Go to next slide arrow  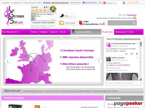tap(99, 61)
